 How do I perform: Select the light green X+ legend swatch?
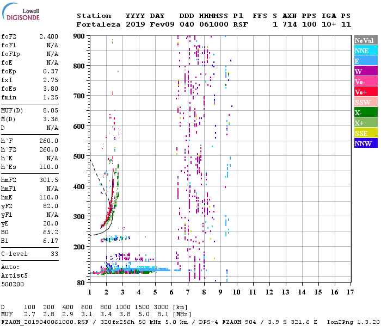click(366, 123)
